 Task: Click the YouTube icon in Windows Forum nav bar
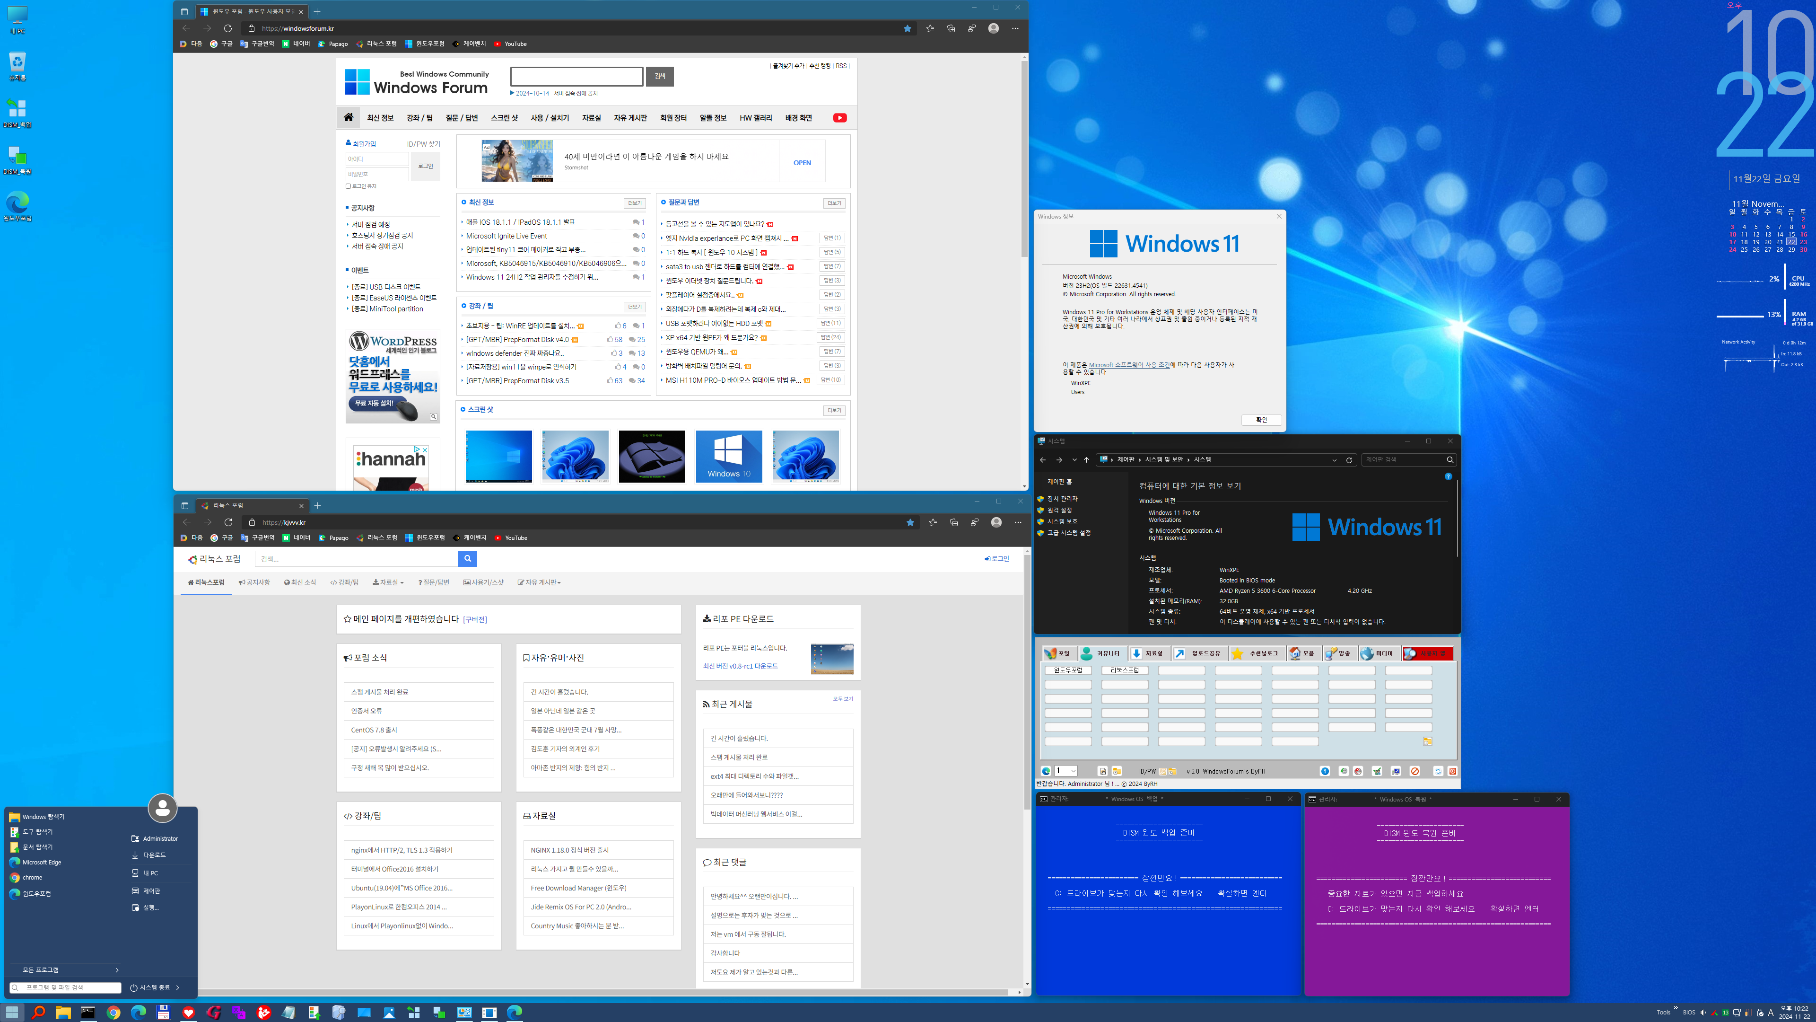(x=839, y=118)
